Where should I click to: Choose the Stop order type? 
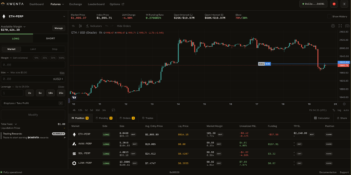click(x=55, y=49)
